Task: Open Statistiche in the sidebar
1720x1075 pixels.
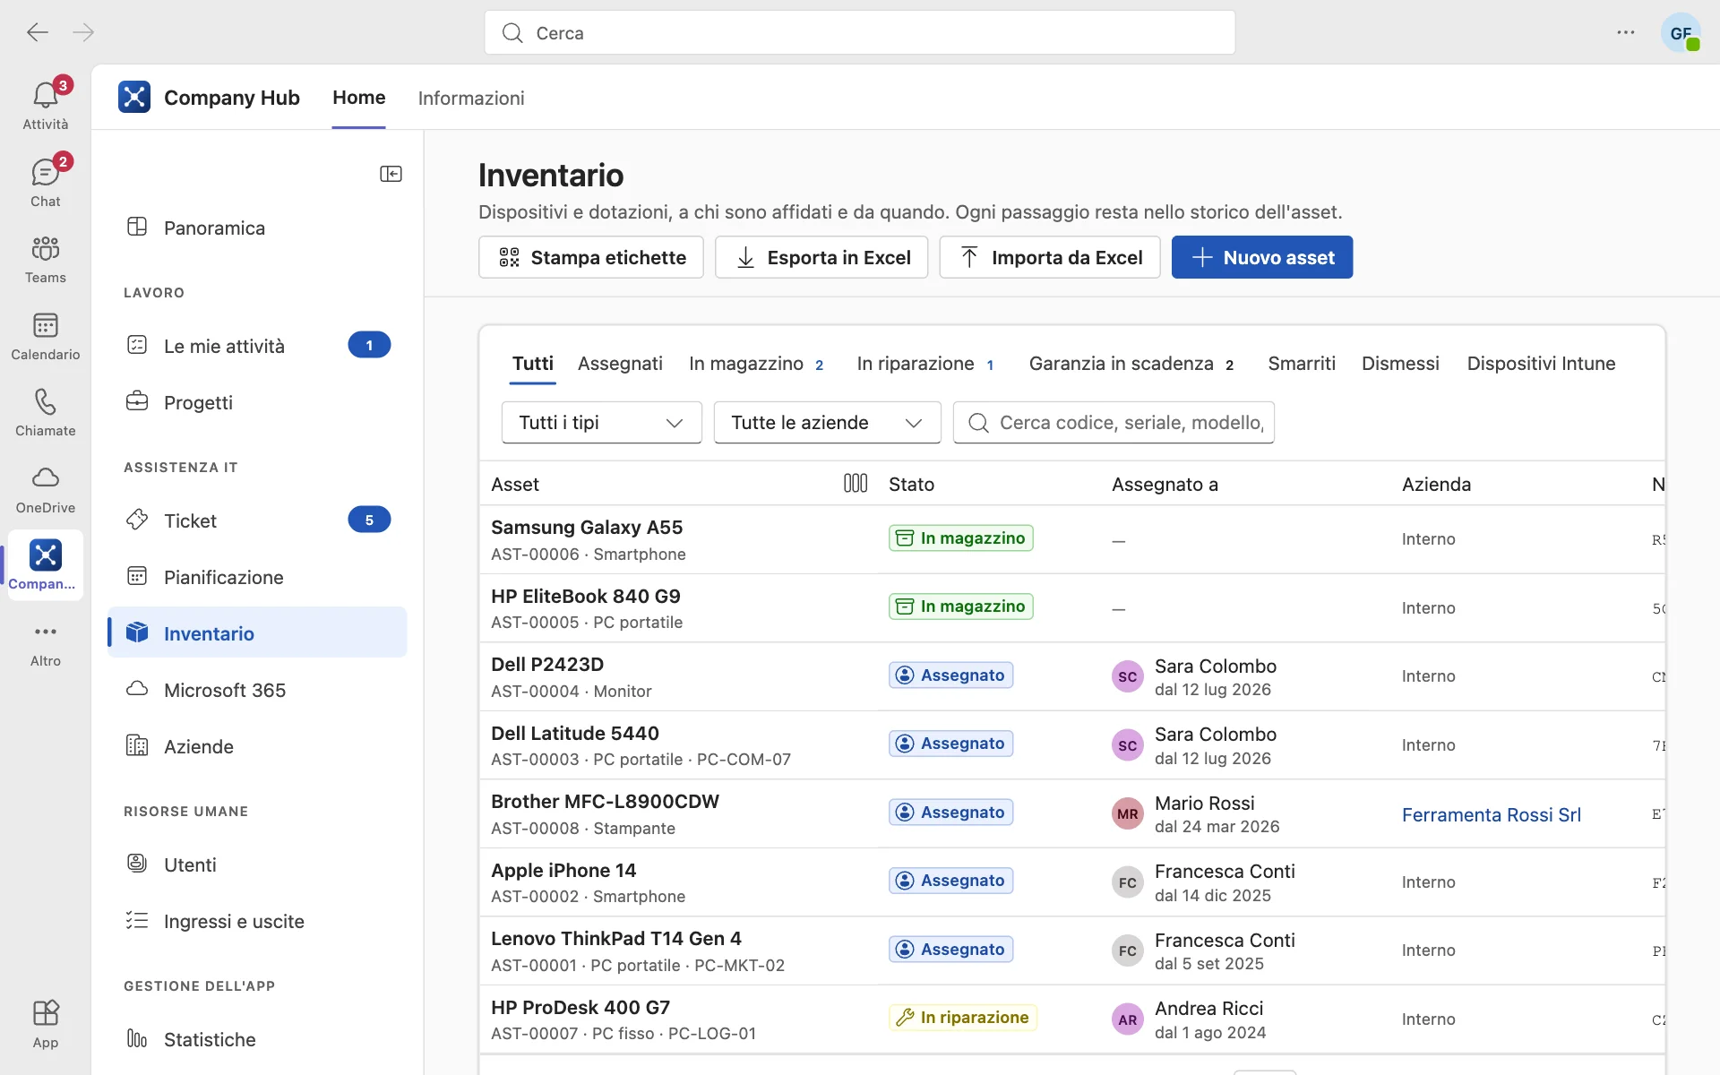Action: coord(257,1039)
